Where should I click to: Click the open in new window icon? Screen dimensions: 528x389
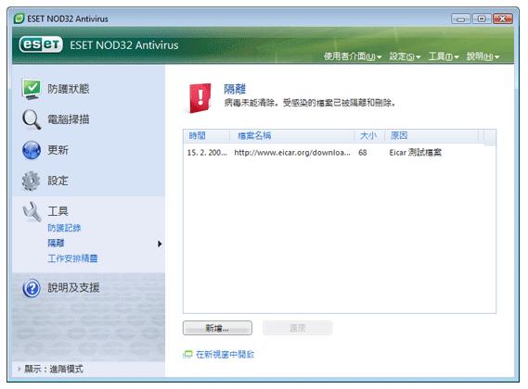(187, 354)
